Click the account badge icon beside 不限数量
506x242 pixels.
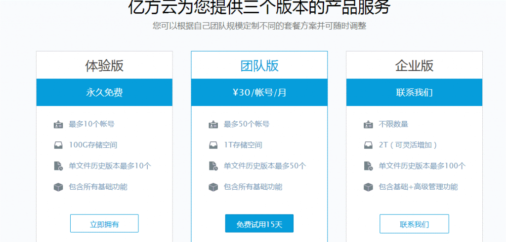368,125
